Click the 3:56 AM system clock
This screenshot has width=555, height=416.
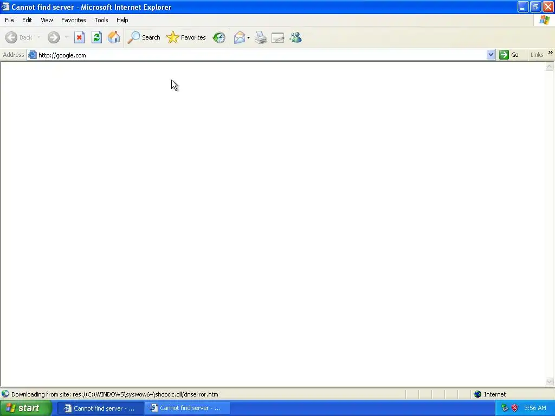tap(535, 408)
